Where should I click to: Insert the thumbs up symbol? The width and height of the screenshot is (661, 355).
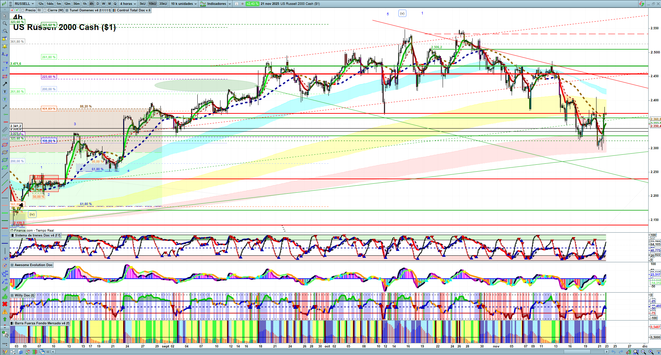point(5,296)
